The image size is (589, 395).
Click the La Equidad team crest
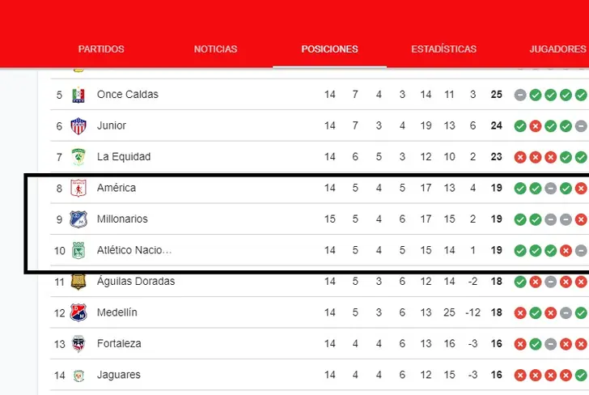click(x=78, y=157)
